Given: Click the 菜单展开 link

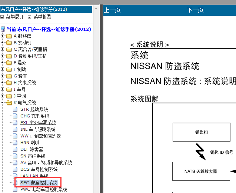Looking at the screenshot, I should (15, 17).
